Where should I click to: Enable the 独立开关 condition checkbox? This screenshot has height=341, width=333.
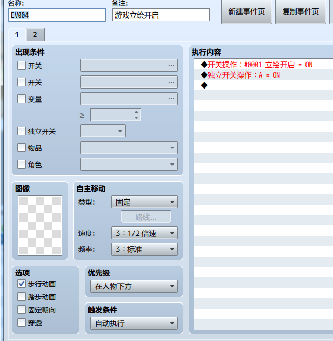coord(21,131)
